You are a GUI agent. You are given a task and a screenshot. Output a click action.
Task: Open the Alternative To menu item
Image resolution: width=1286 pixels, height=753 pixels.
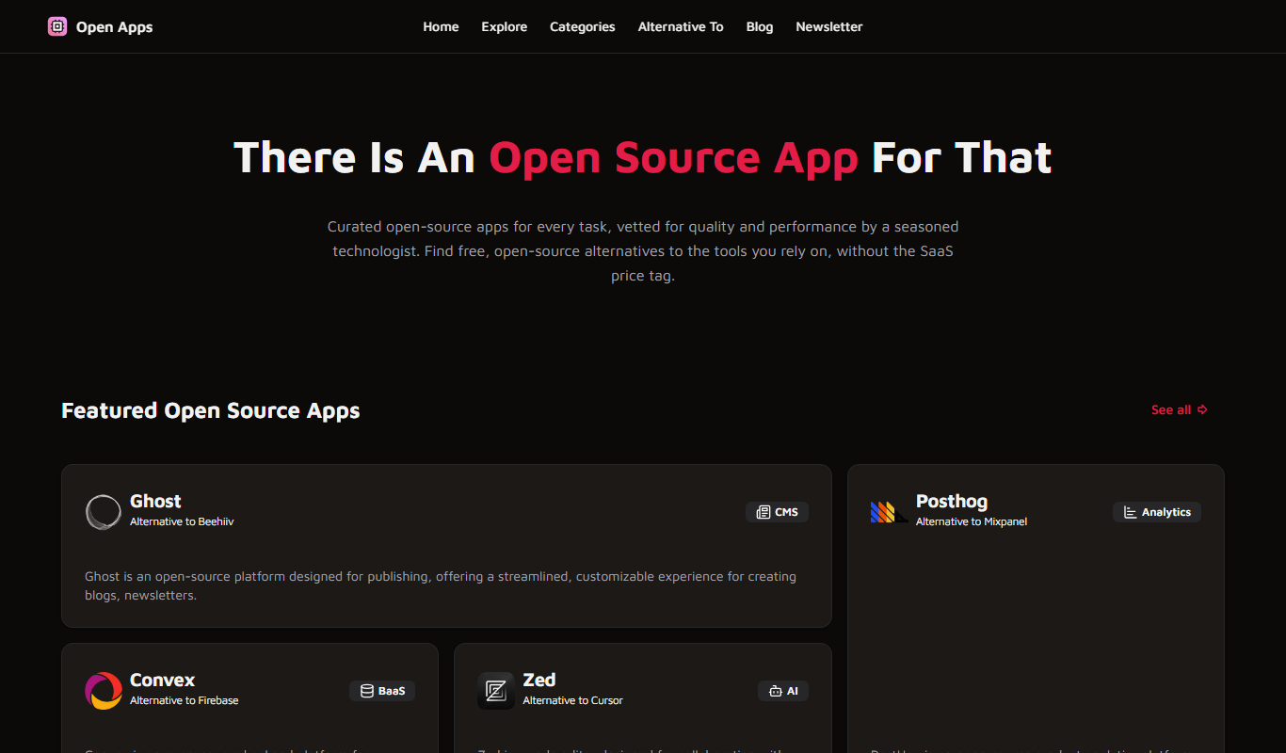click(681, 26)
